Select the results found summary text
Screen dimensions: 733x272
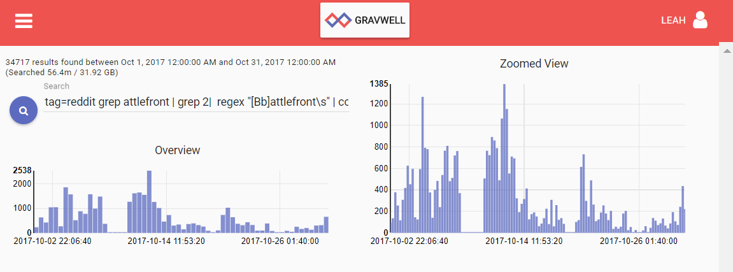click(x=171, y=62)
